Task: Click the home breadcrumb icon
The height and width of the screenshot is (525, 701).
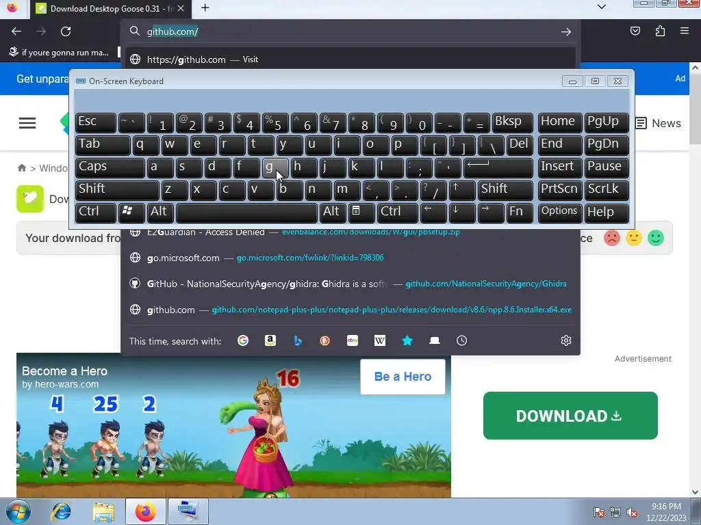Action: [x=21, y=168]
